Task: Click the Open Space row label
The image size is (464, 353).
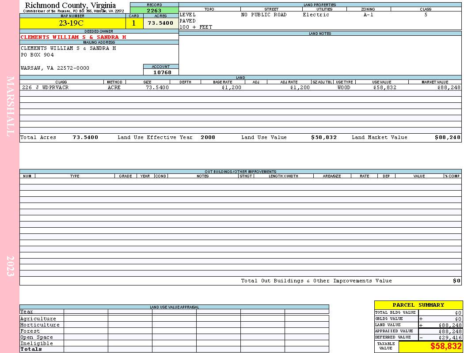Action: point(36,338)
